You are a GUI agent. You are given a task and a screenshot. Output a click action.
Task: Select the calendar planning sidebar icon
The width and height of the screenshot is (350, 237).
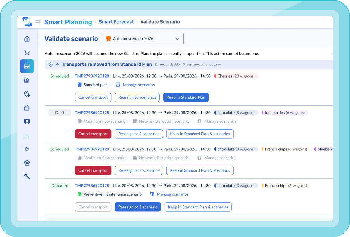coord(27,66)
